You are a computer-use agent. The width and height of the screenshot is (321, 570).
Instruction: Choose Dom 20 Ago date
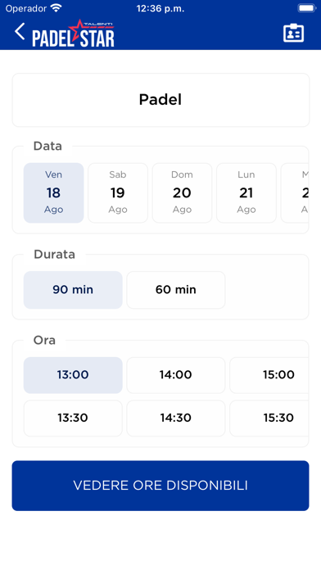click(182, 192)
